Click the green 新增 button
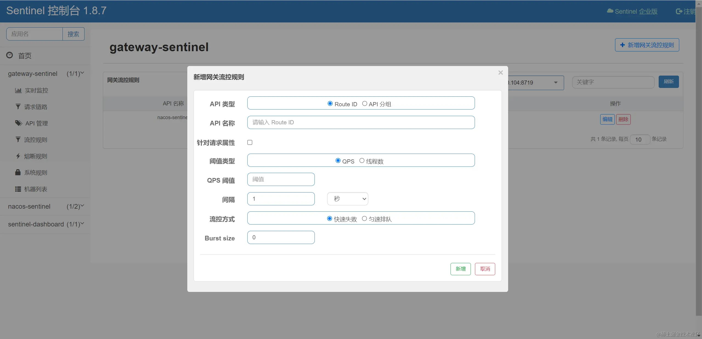 pos(460,269)
